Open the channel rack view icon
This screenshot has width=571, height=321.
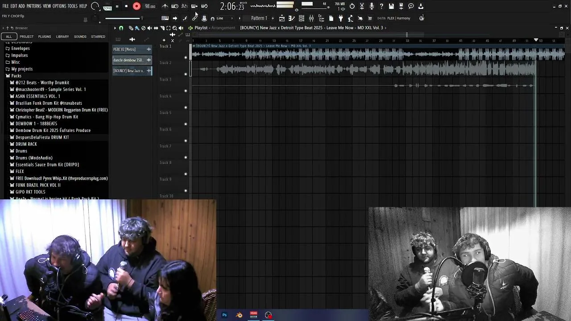pos(302,18)
